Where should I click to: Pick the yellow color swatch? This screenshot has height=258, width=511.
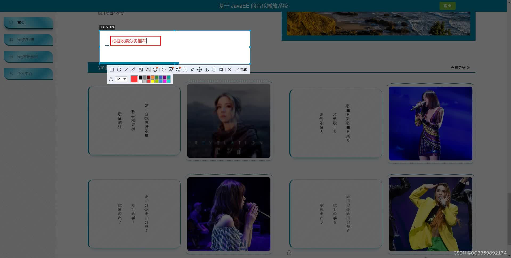coord(153,81)
